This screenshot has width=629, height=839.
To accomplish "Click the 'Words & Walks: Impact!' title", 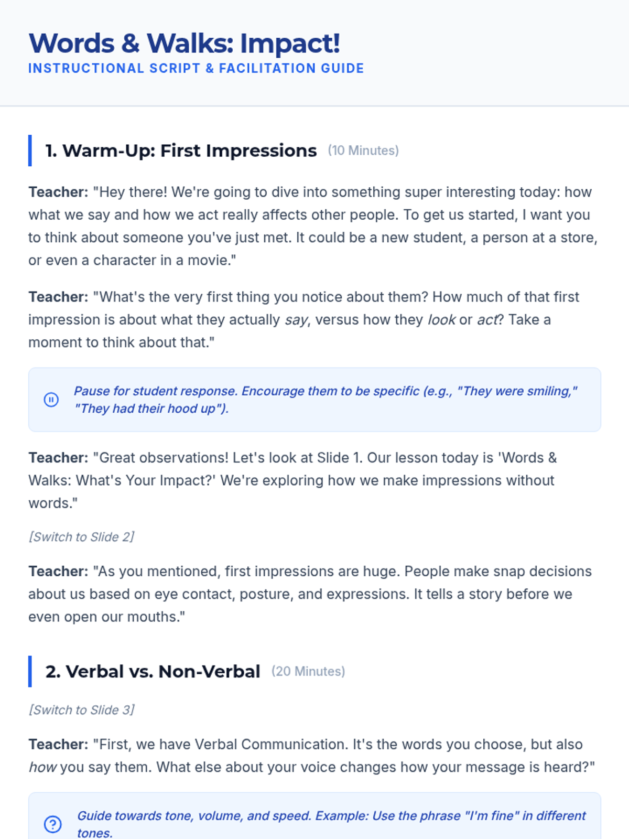I will click(184, 44).
